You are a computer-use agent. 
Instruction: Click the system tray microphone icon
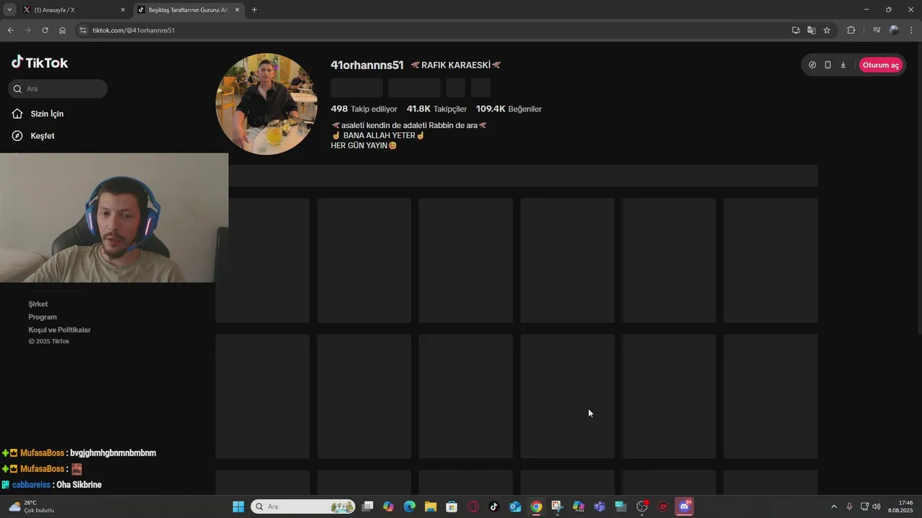pos(850,506)
